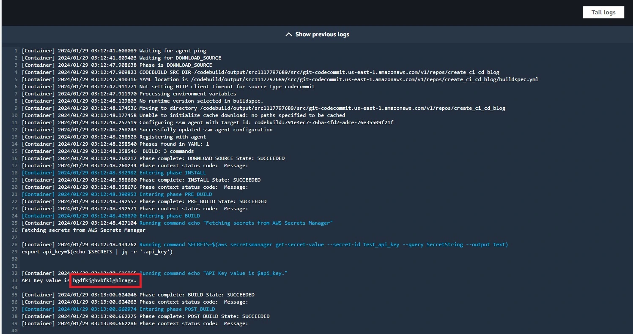Select Phase complete: POST_BUILD SUCCEEDED line
Viewport: 633px width, 334px height.
146,316
